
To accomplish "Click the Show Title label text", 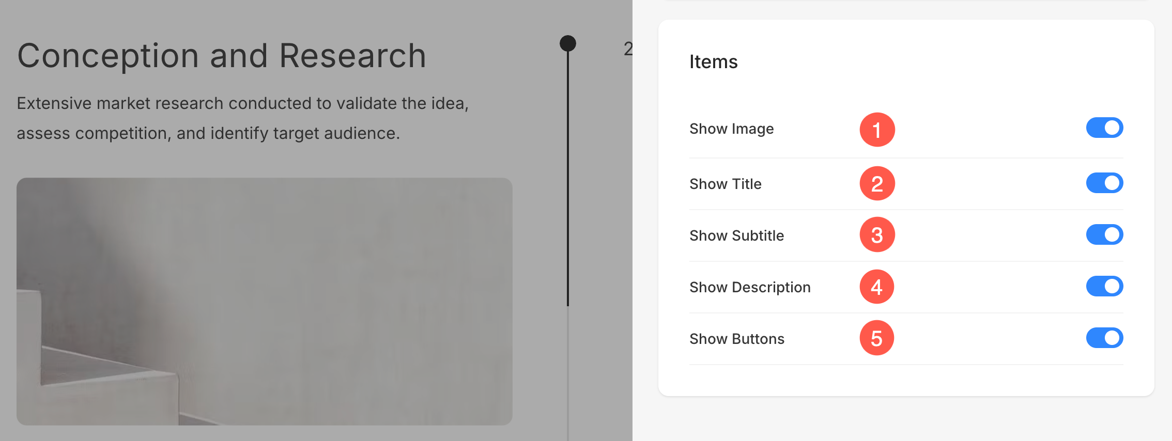I will (x=725, y=184).
